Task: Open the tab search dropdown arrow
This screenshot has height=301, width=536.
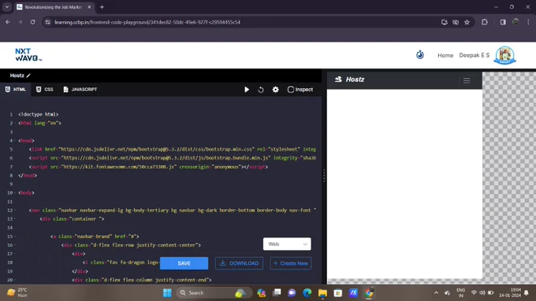Action: [x=7, y=7]
